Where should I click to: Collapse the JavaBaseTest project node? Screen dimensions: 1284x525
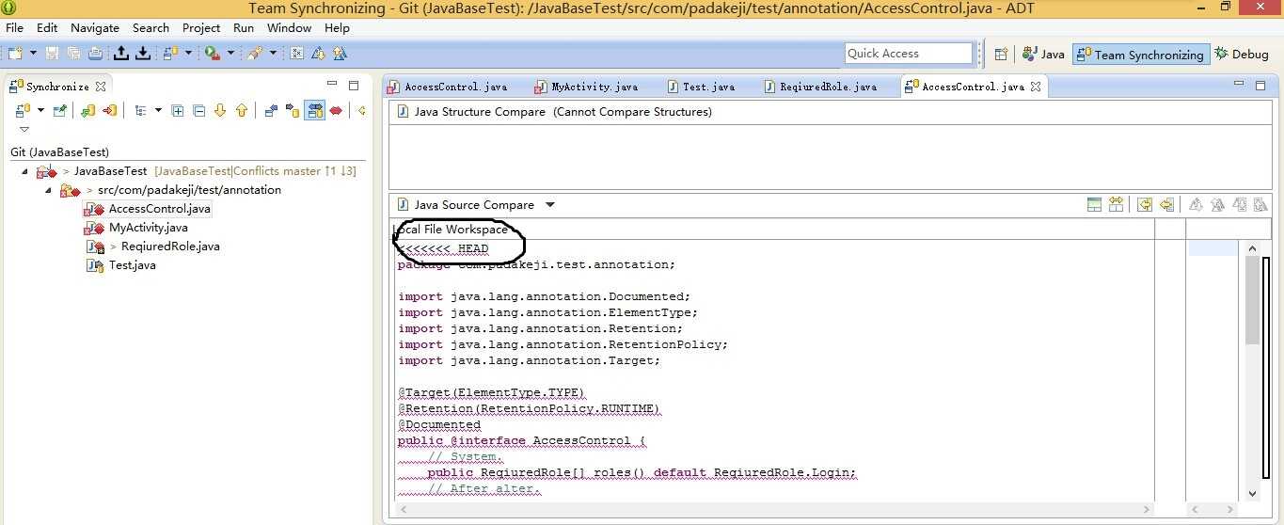pyautogui.click(x=24, y=171)
